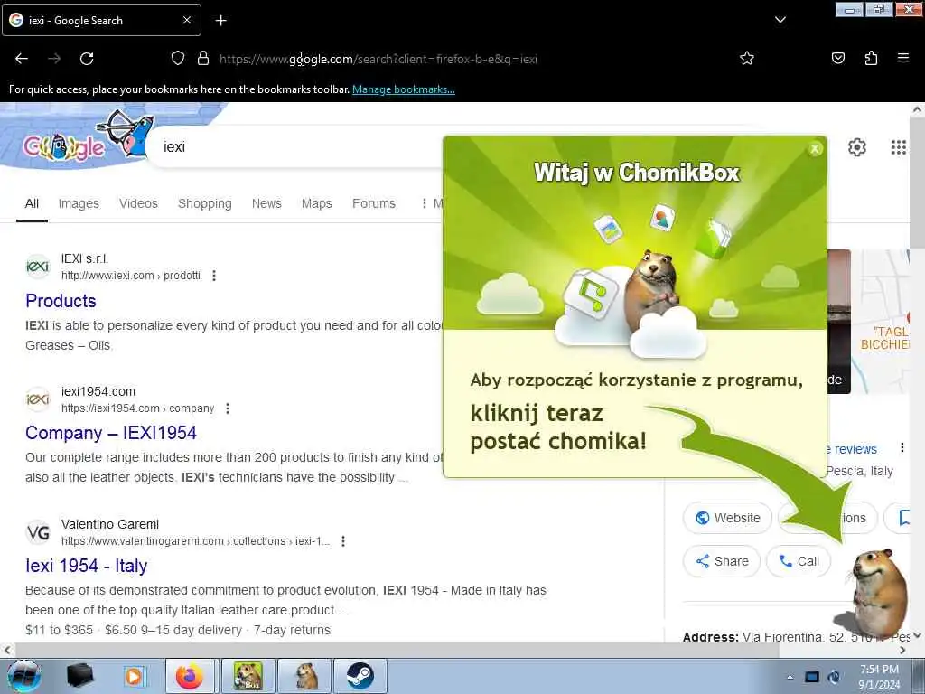925x694 pixels.
Task: Open the Google apps grid
Action: (x=899, y=147)
